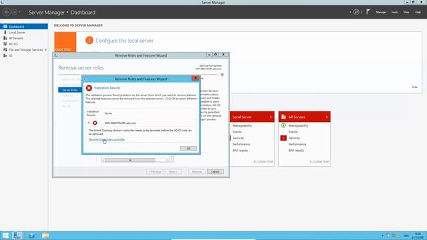Click the scrollbar right arrow in the wizard
Screen dimensions: 427x240
coord(167,160)
